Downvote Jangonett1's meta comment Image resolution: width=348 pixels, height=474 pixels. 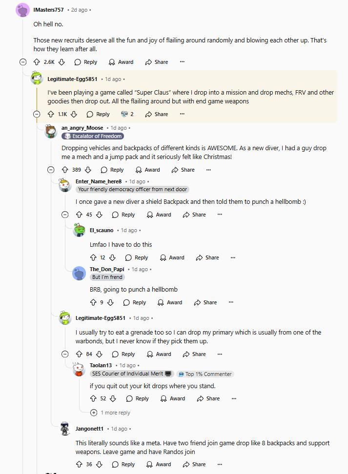[x=99, y=464]
